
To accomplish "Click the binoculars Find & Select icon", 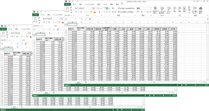I will (201, 10).
